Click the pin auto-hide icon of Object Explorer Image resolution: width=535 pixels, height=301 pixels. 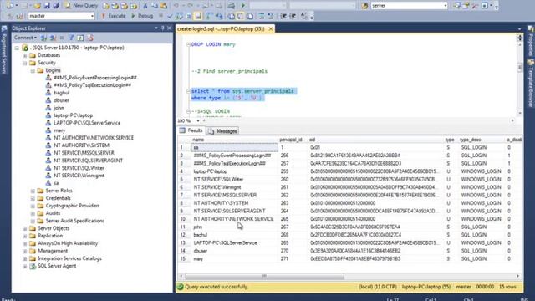pyautogui.click(x=163, y=28)
